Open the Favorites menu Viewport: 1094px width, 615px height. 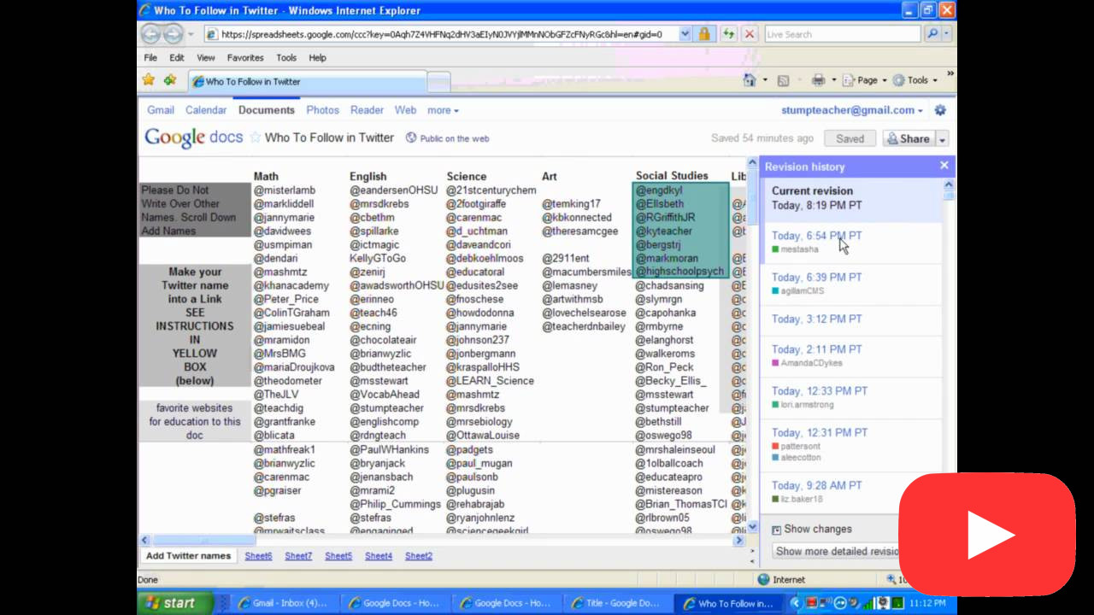coord(245,57)
